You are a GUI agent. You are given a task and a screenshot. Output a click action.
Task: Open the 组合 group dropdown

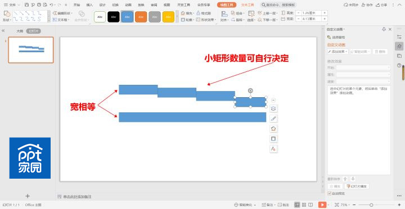(x=238, y=13)
